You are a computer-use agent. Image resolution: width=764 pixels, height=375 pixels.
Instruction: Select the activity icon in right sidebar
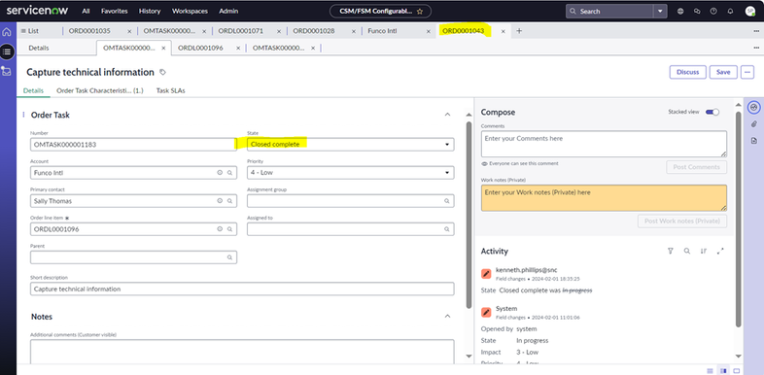753,107
